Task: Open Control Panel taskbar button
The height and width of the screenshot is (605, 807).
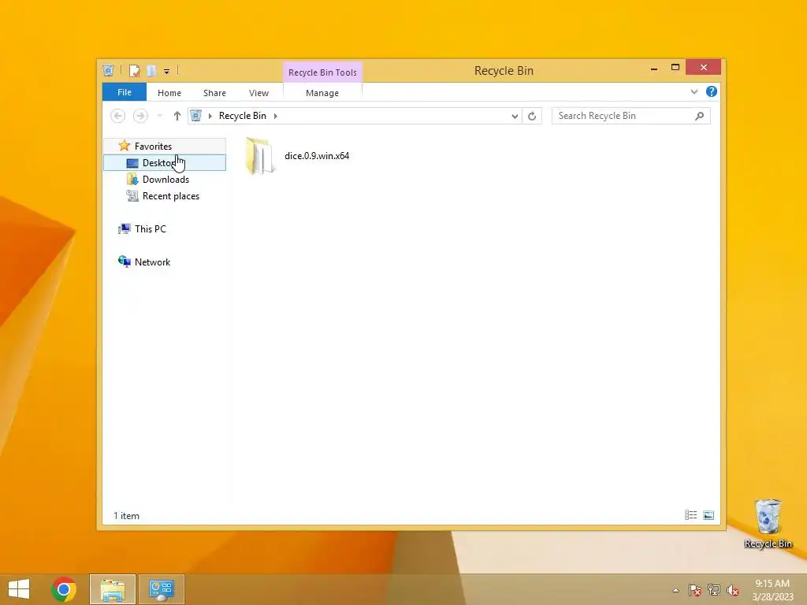Action: point(161,589)
